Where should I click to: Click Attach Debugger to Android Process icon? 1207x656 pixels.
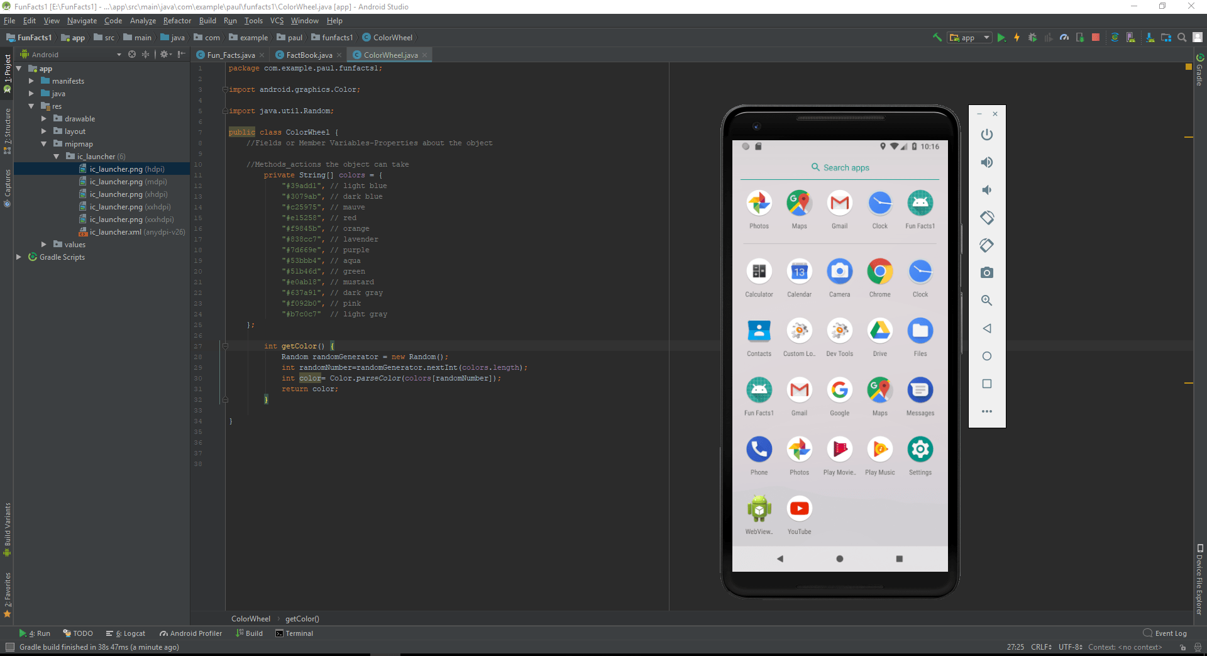pyautogui.click(x=1080, y=38)
